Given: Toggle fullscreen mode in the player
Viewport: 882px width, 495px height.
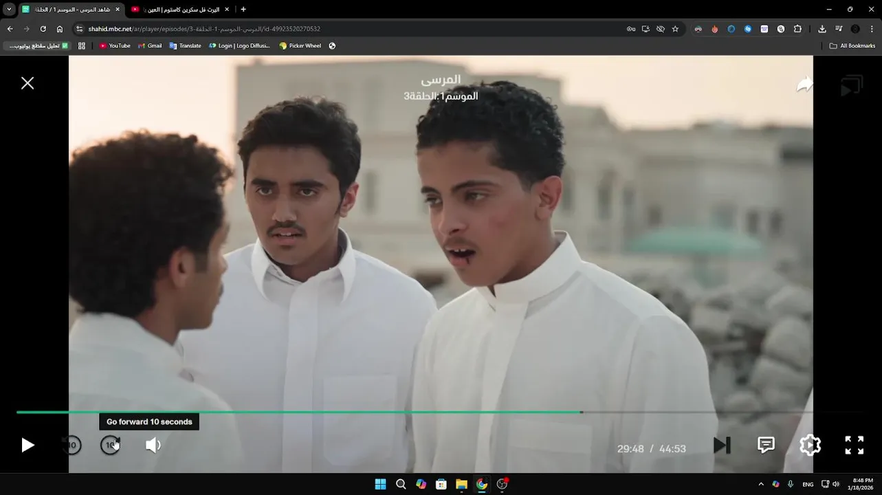Looking at the screenshot, I should click(x=854, y=445).
